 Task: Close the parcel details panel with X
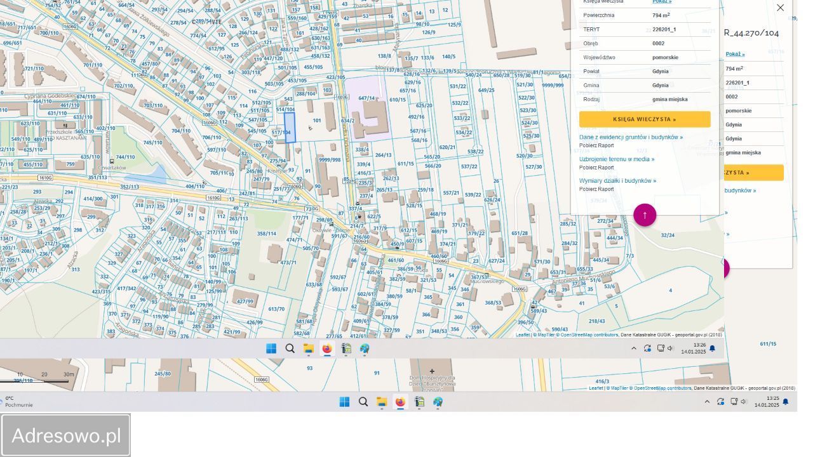(x=780, y=8)
